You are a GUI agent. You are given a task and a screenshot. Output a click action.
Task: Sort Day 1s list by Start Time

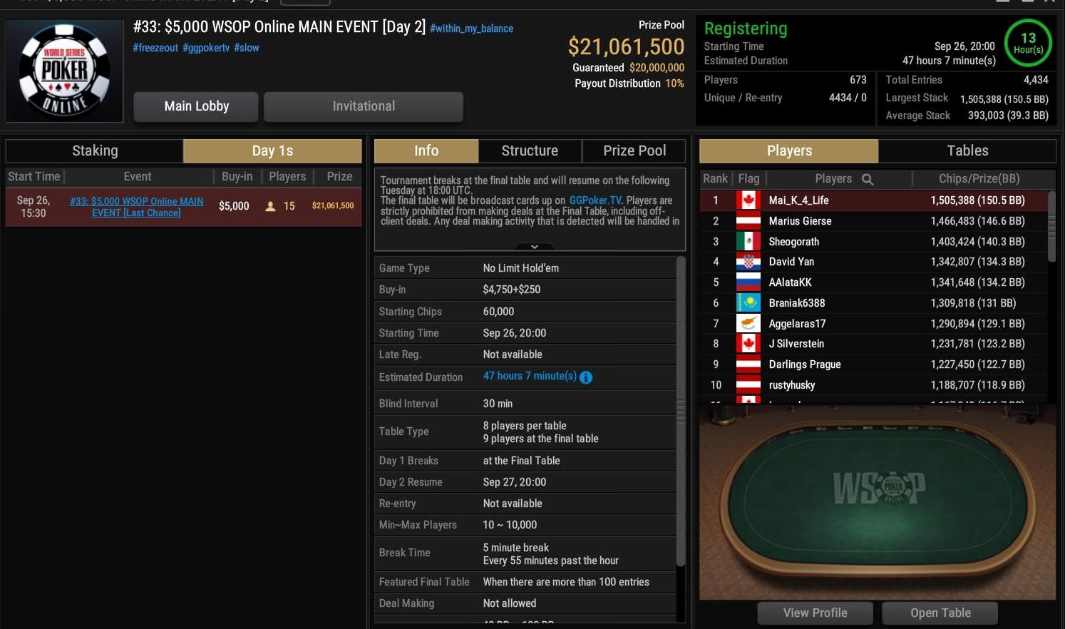point(34,176)
